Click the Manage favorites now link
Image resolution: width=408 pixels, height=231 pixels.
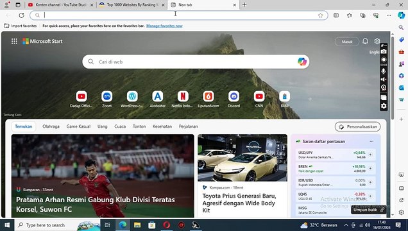tap(164, 26)
